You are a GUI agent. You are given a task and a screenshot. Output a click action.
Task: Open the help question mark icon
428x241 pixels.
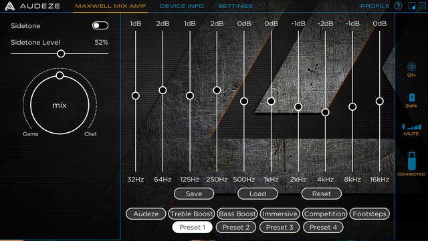pyautogui.click(x=398, y=6)
